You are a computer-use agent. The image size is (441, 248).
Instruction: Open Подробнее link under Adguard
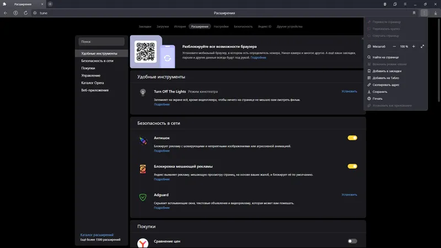(162, 208)
